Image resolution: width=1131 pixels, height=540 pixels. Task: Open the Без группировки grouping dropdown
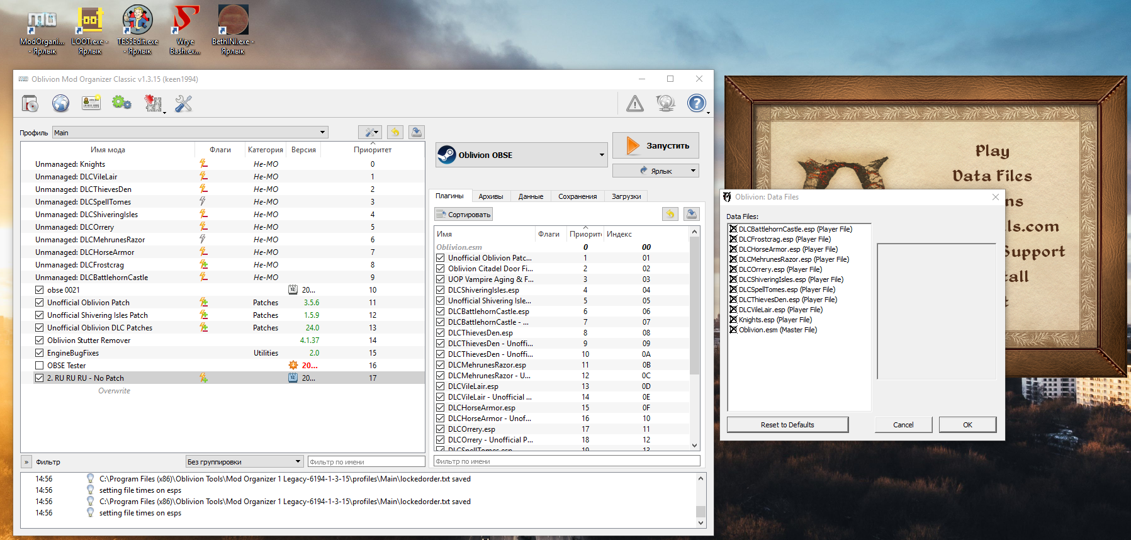(245, 461)
